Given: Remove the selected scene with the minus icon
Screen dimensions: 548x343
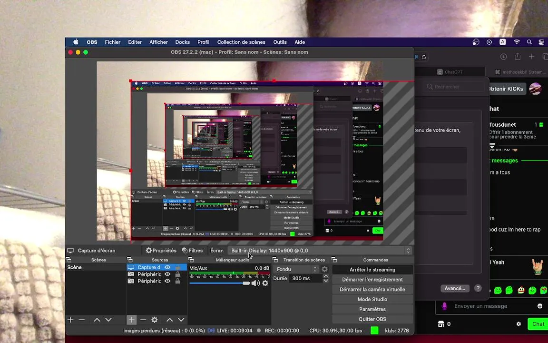Looking at the screenshot, I should (x=82, y=320).
